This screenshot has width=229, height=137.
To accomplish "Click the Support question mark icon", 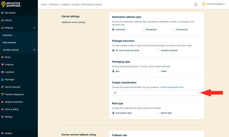I will [x=2, y=133].
